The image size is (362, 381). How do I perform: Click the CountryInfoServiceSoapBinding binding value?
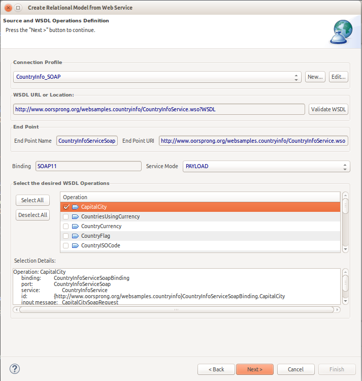pos(91,278)
